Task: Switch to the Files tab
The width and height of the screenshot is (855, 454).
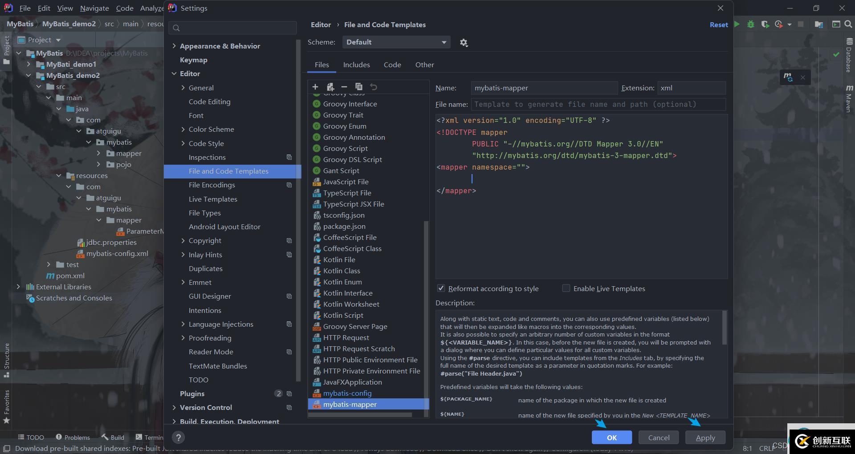Action: pyautogui.click(x=322, y=65)
